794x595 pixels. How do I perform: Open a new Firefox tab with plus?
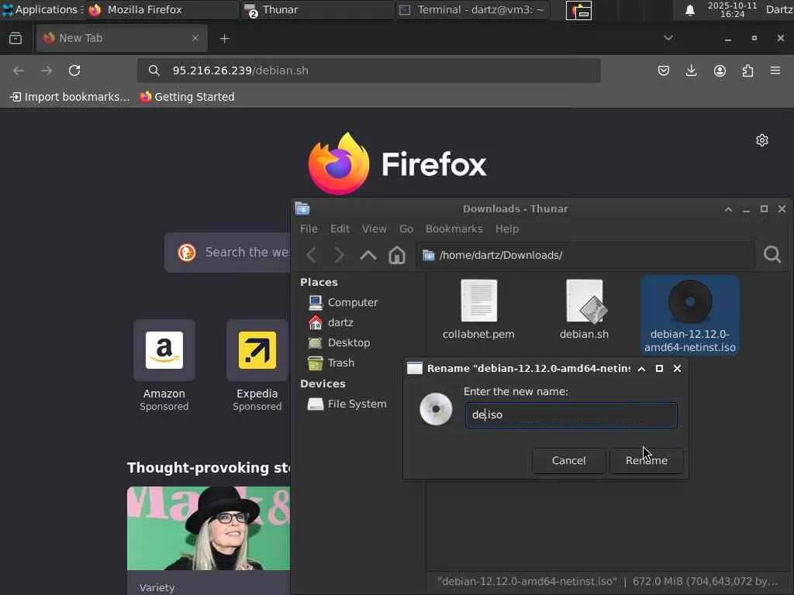(224, 39)
